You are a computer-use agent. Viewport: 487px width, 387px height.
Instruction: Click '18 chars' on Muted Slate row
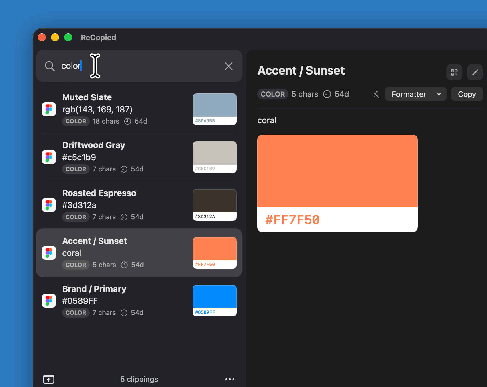[x=106, y=121]
